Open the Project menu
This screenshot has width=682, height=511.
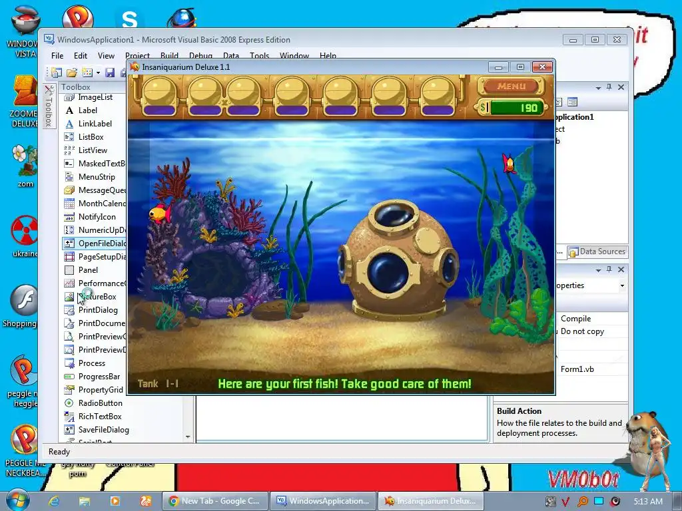(x=137, y=56)
